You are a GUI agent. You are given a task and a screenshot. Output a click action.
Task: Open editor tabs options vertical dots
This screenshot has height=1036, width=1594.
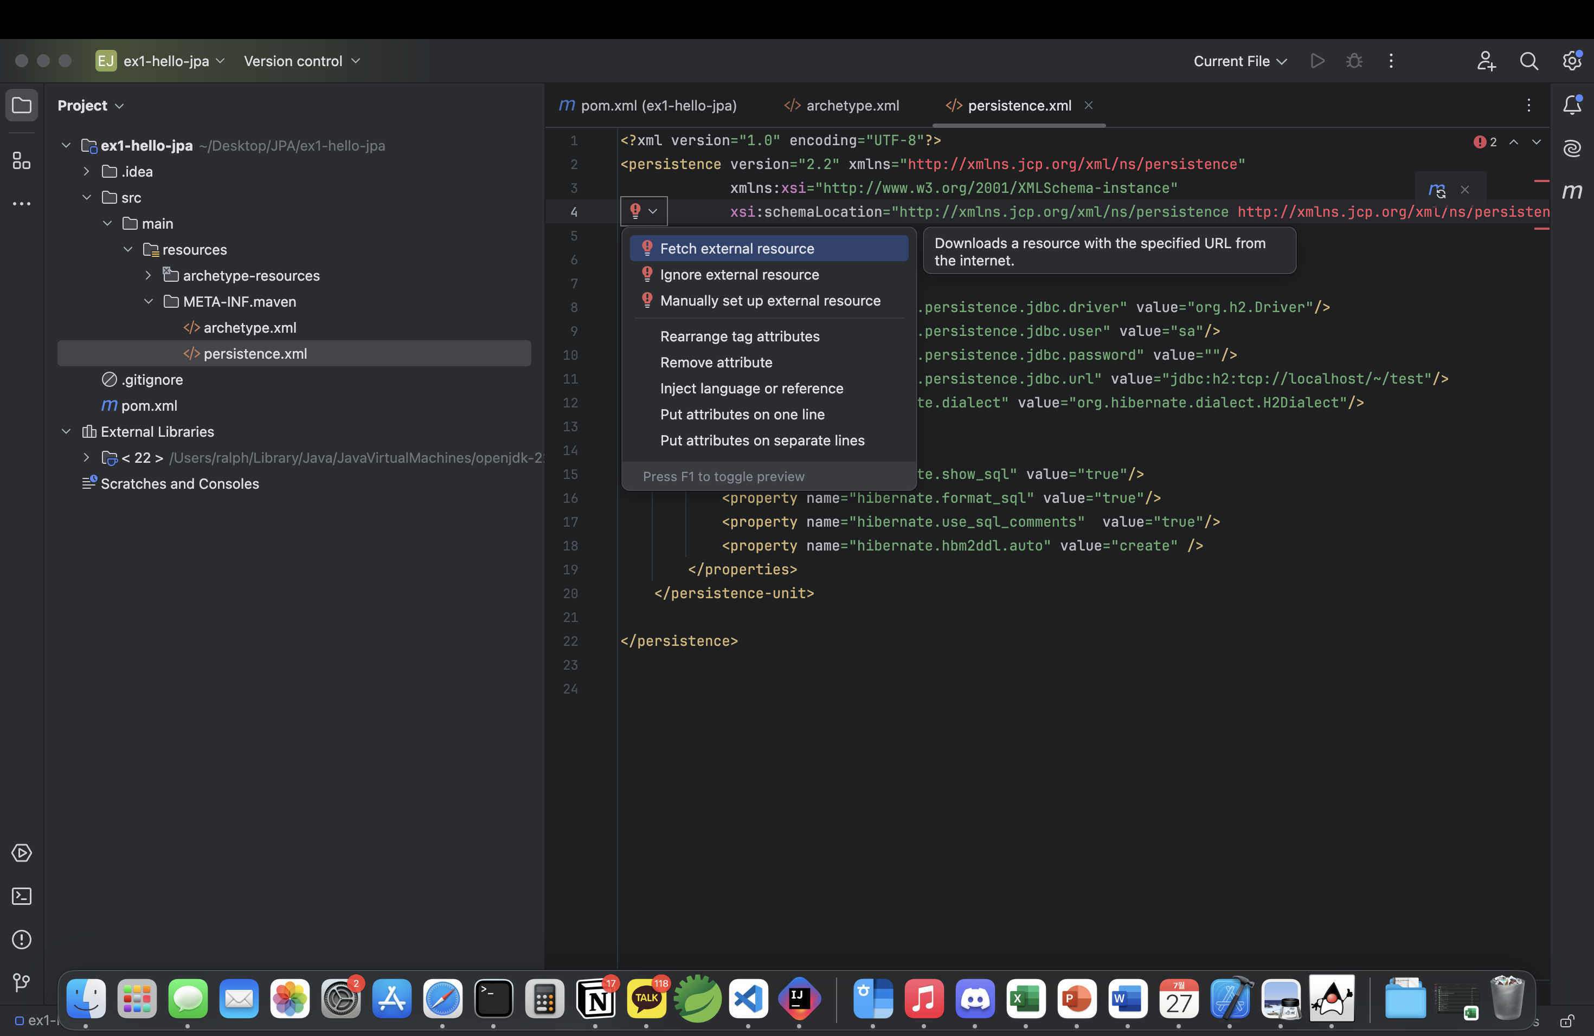pos(1529,105)
